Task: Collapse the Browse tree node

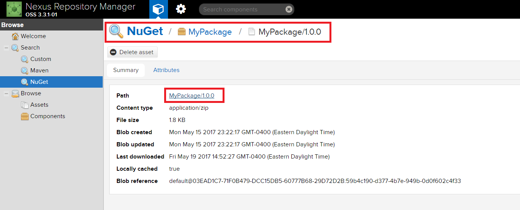Action: click(x=6, y=93)
